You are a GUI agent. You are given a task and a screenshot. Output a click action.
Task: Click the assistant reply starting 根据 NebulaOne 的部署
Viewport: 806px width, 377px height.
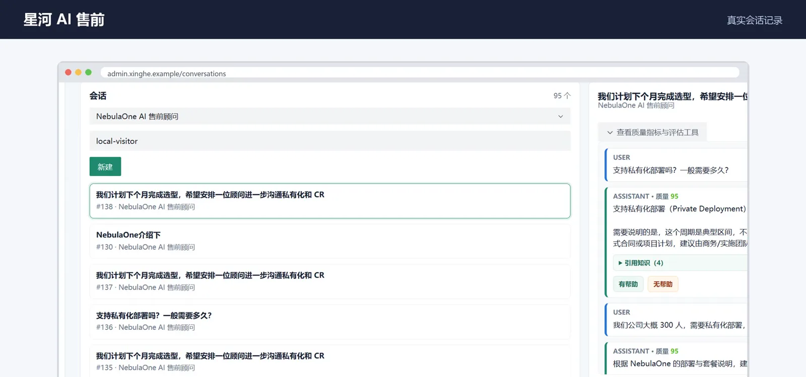(x=676, y=358)
